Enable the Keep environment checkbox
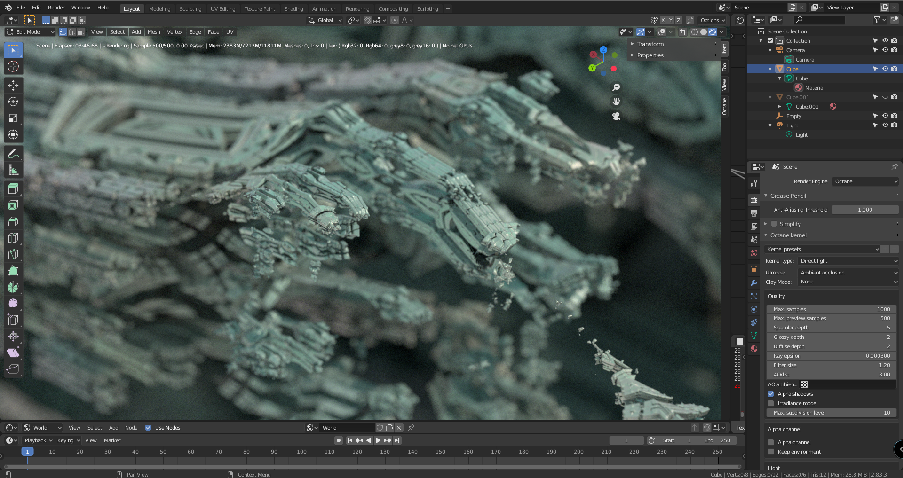This screenshot has width=903, height=478. pos(771,452)
